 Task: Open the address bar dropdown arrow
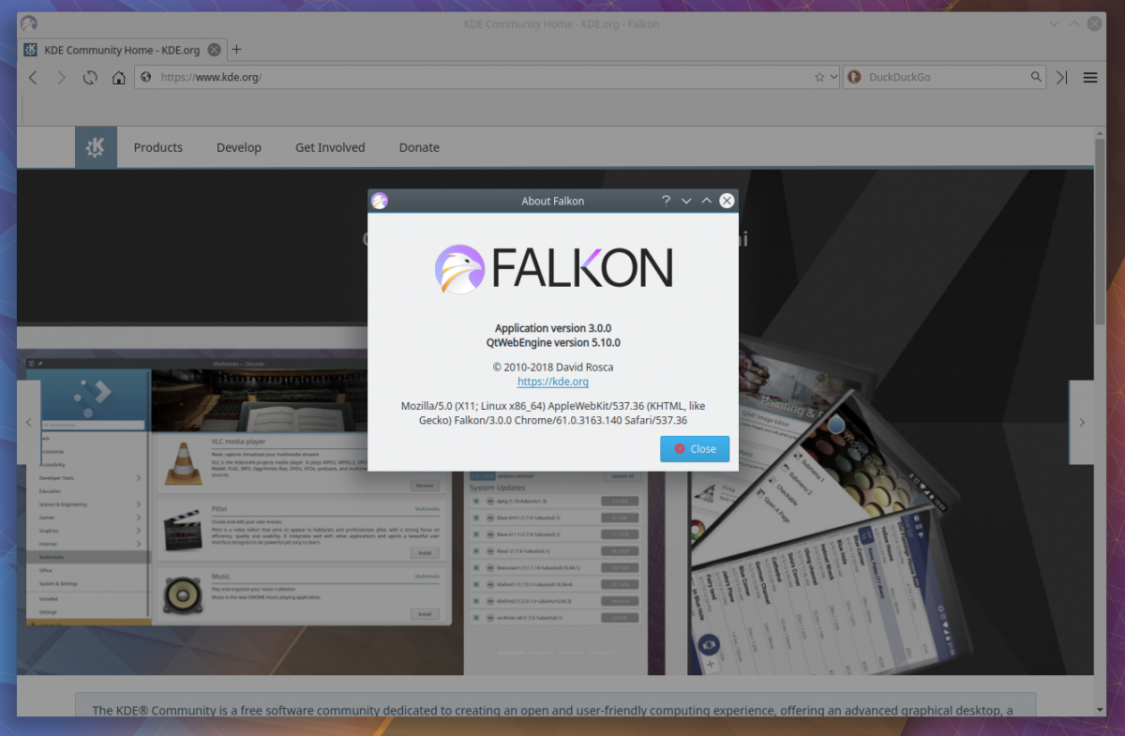(832, 77)
